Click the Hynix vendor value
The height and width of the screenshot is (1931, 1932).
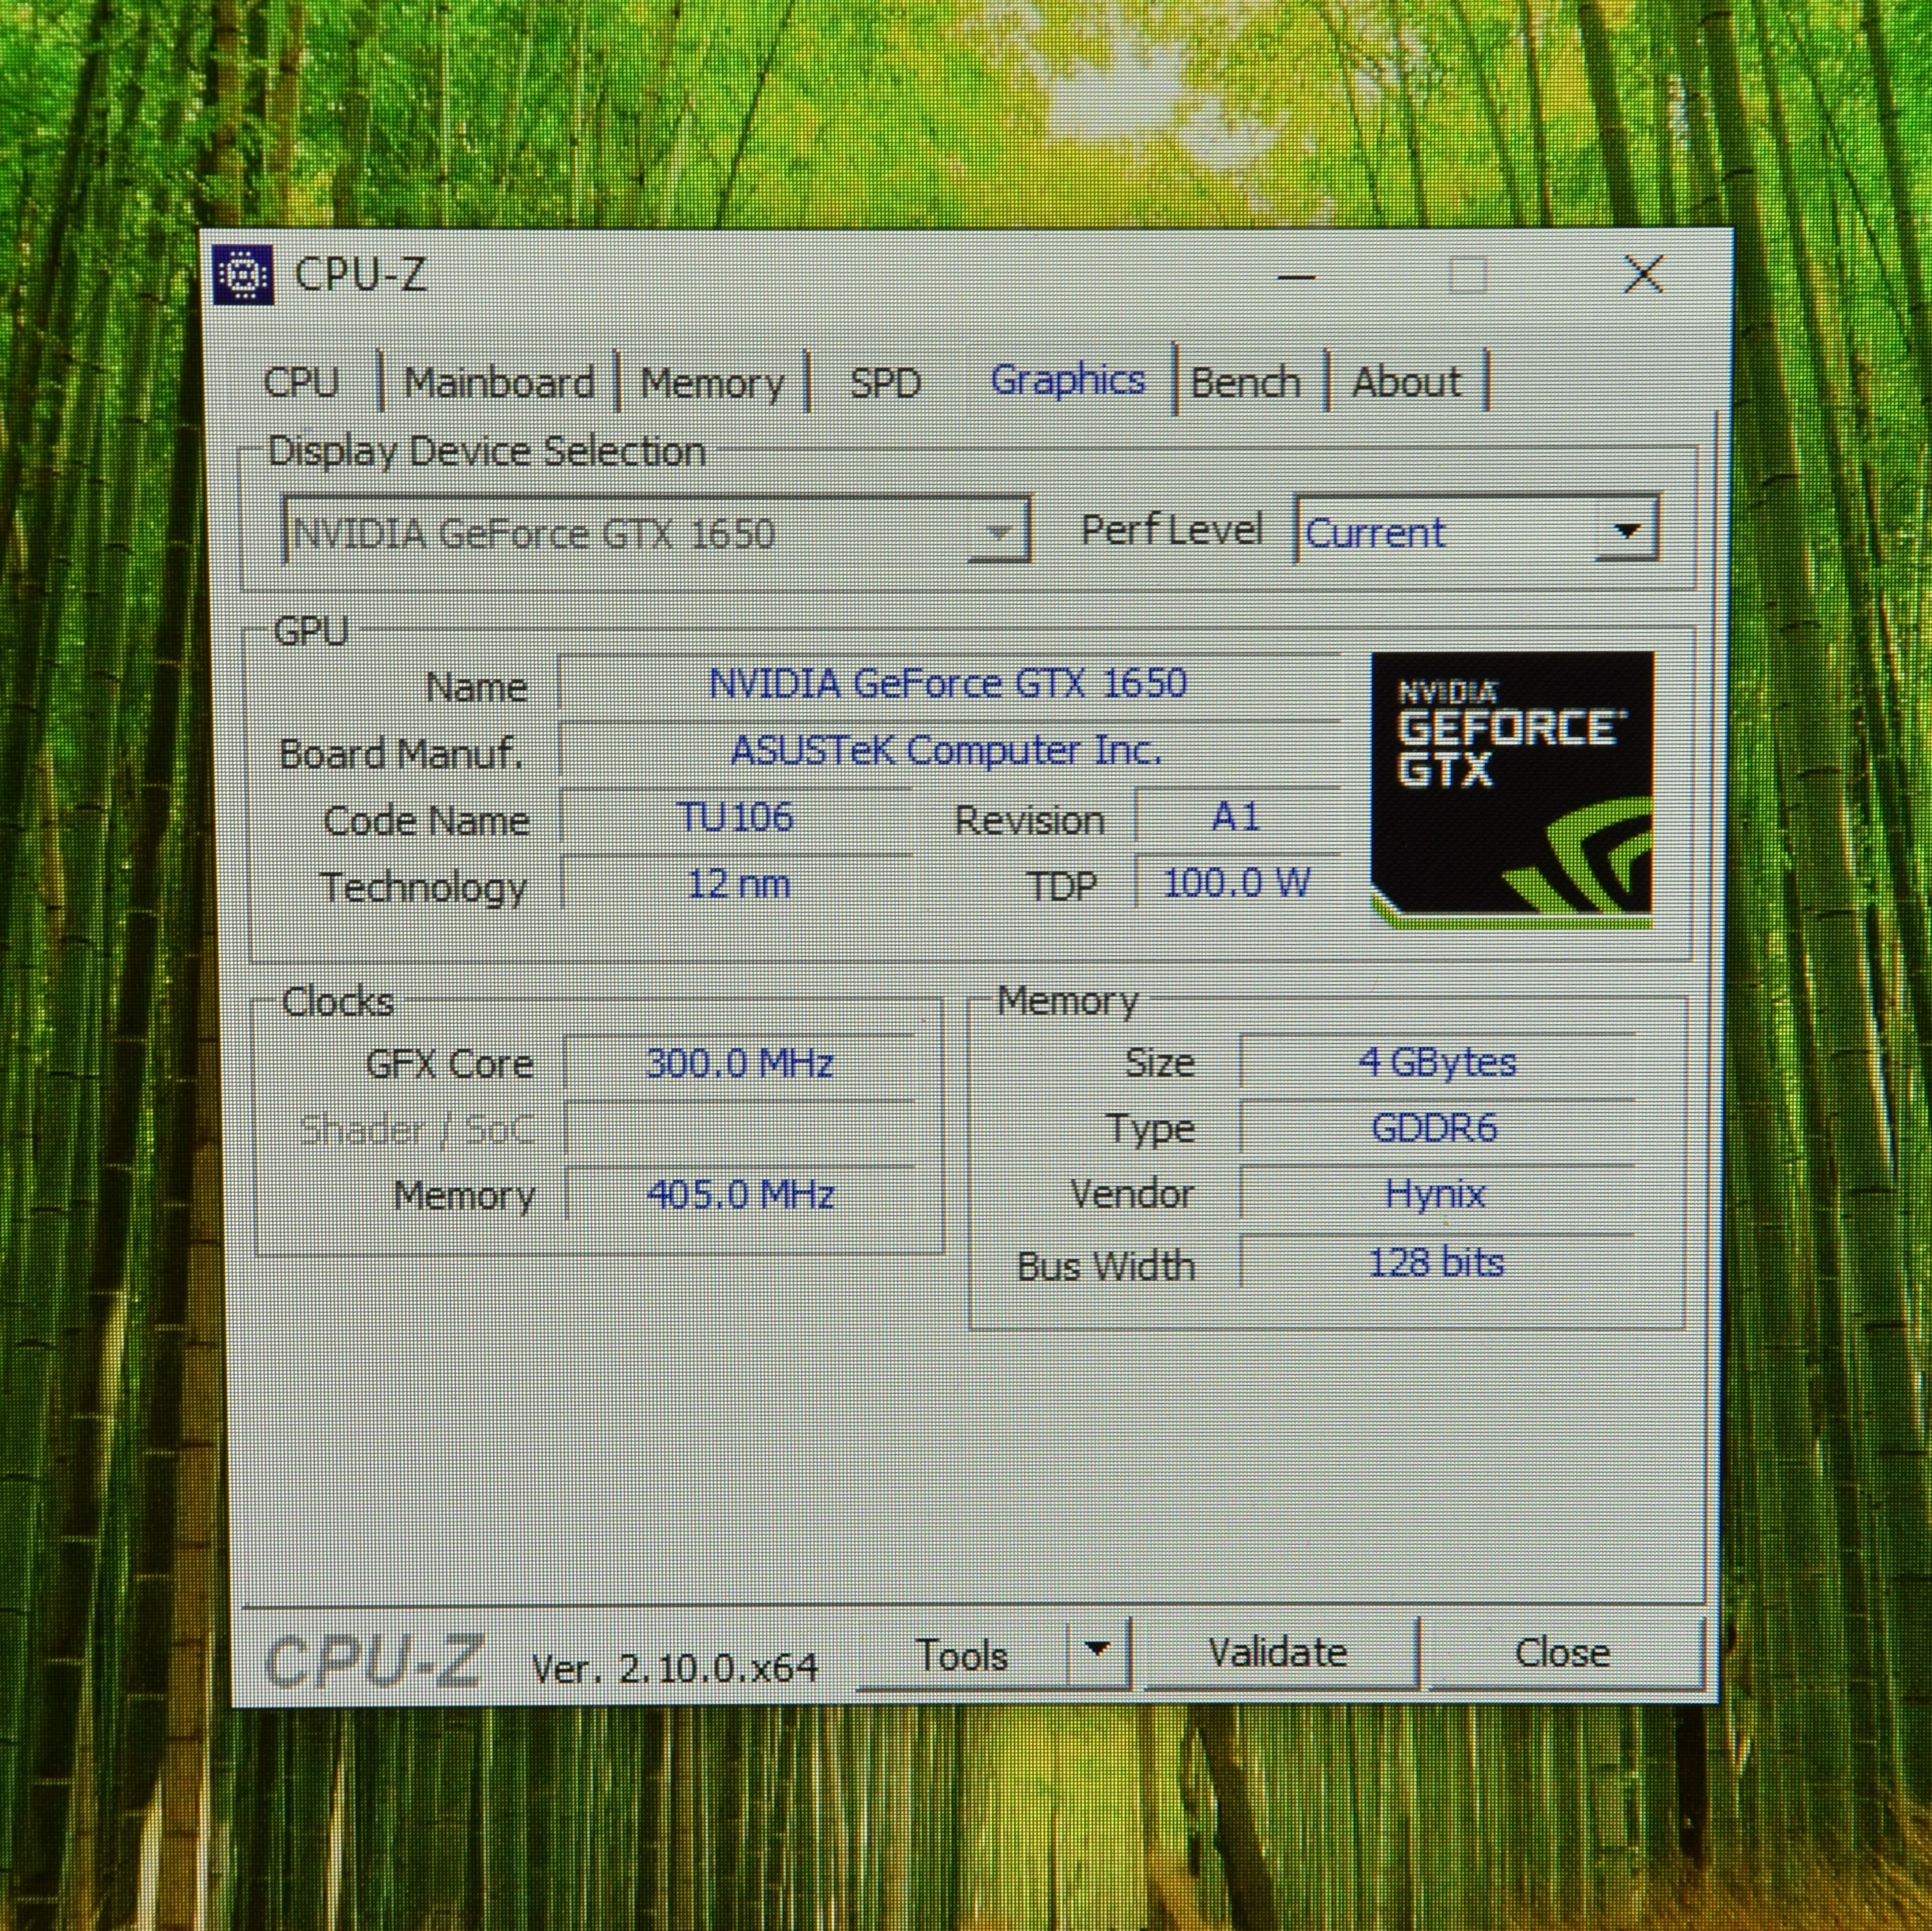tap(1435, 1194)
